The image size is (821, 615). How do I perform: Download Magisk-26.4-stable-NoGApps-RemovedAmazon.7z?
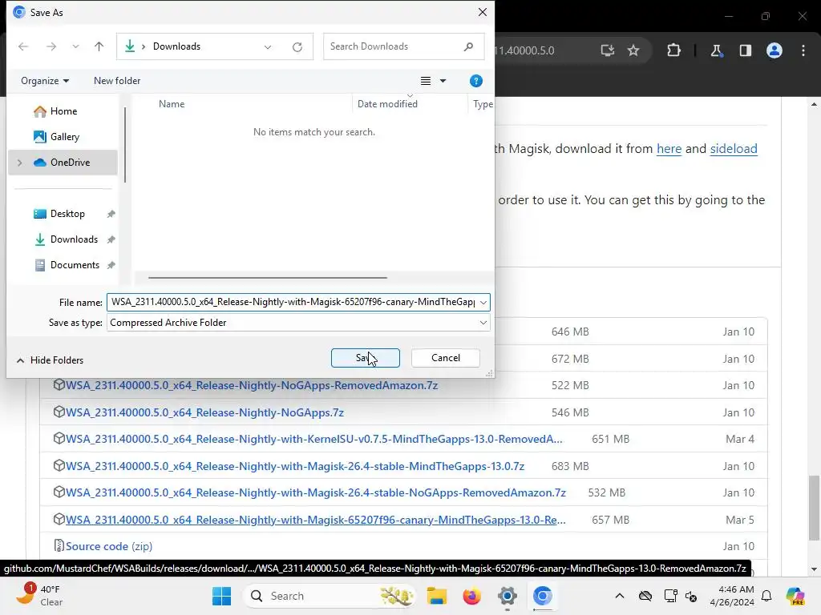[x=316, y=492]
